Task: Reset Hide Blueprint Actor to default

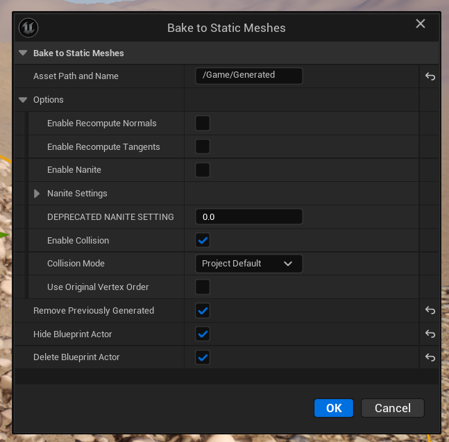Action: coord(430,334)
